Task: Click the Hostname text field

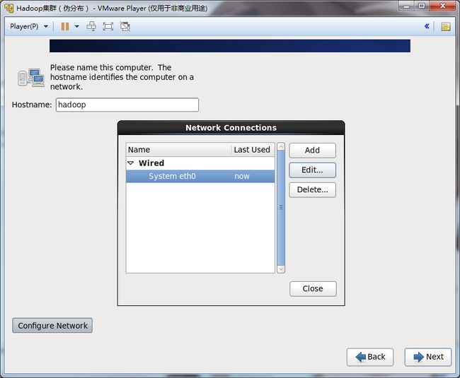Action: 127,105
